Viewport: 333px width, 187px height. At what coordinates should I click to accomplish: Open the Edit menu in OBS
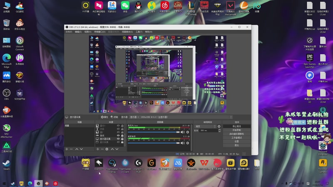click(x=78, y=32)
